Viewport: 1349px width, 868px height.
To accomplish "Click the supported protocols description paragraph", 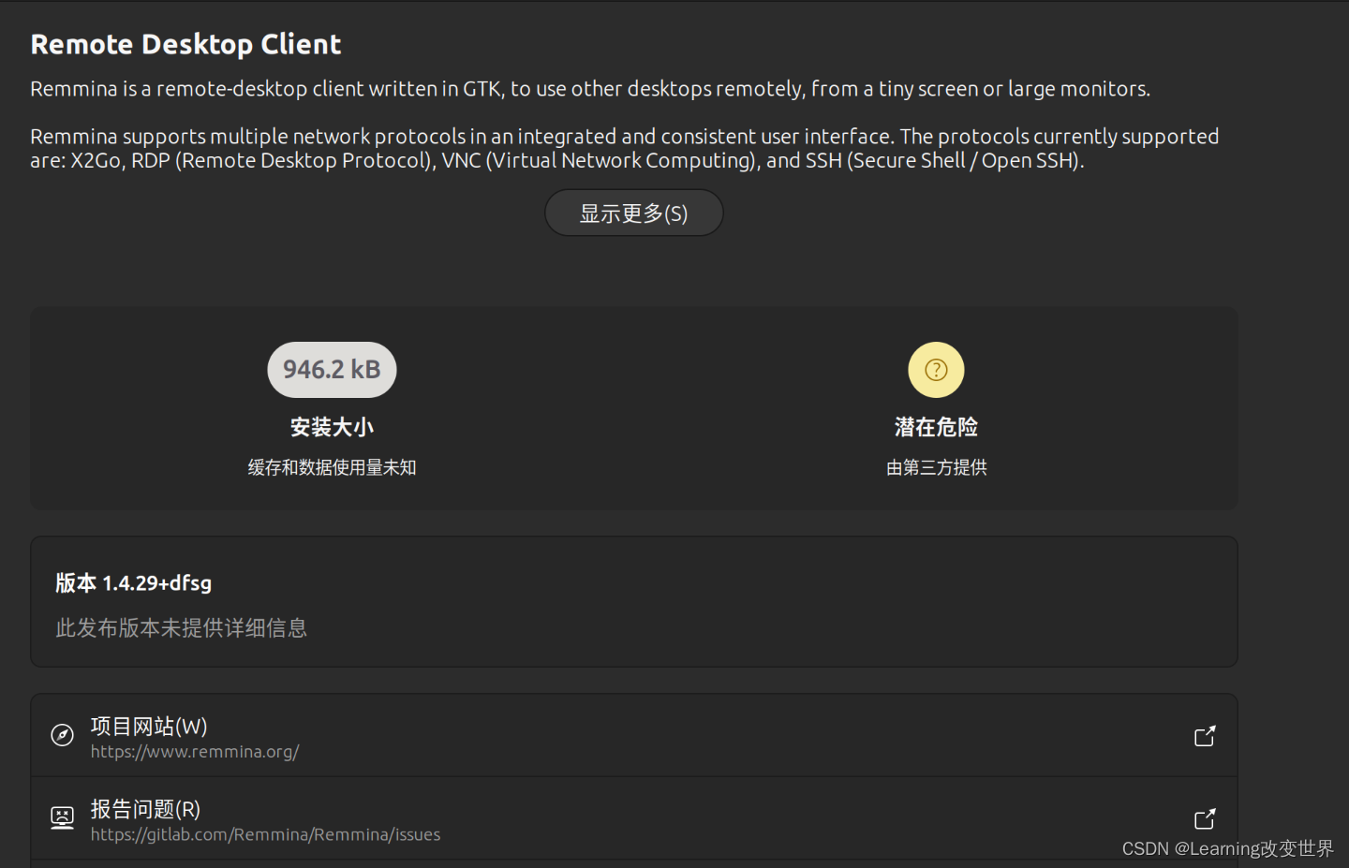I will (625, 148).
